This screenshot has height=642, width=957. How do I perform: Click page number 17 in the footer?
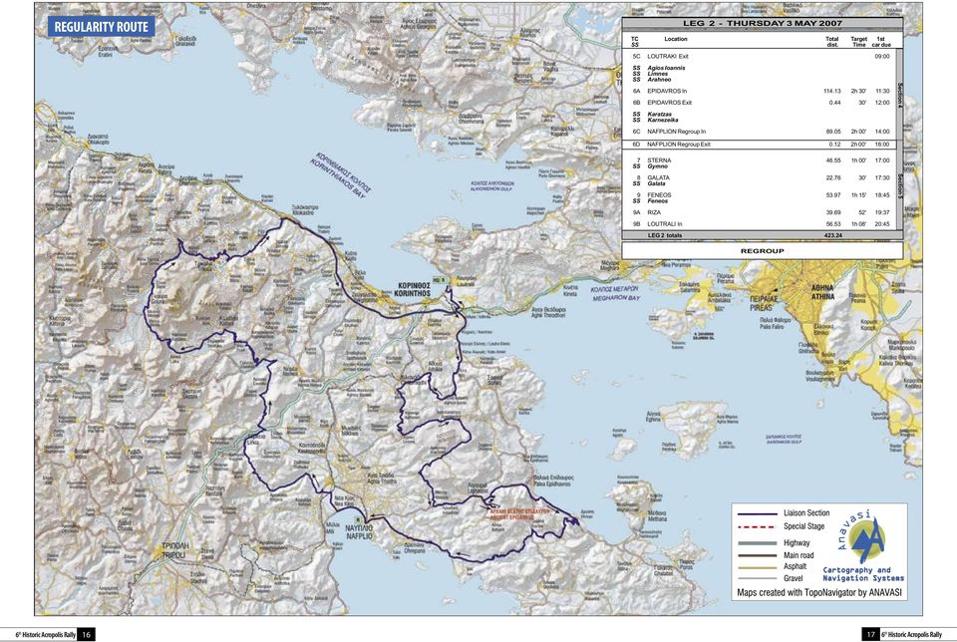pyautogui.click(x=870, y=635)
